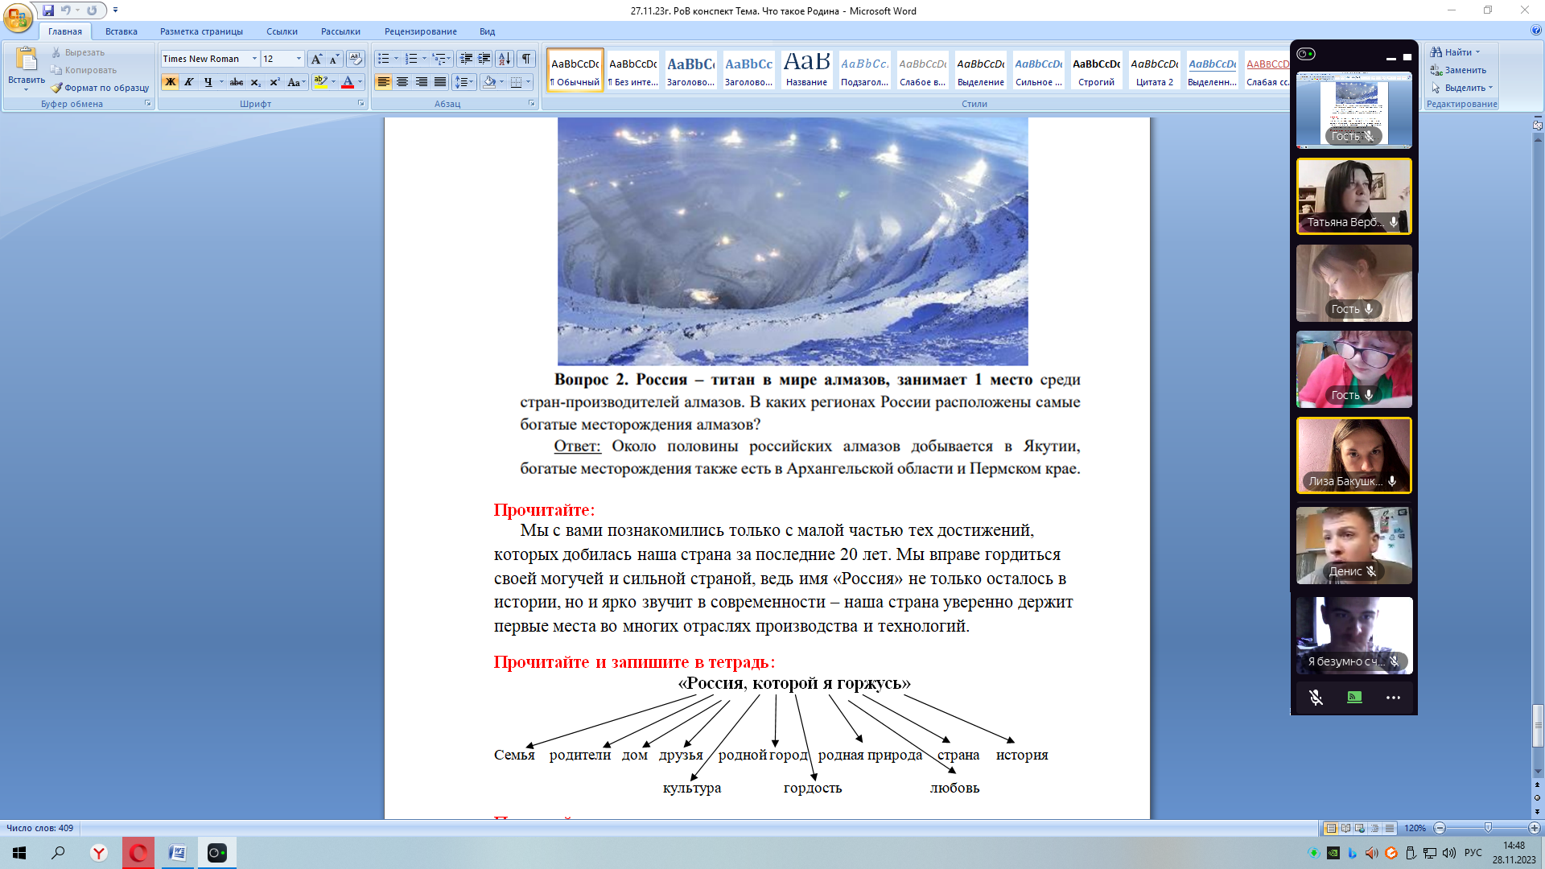Click the Paste (Вставить) clipboard icon
This screenshot has width=1545, height=869.
[x=26, y=60]
